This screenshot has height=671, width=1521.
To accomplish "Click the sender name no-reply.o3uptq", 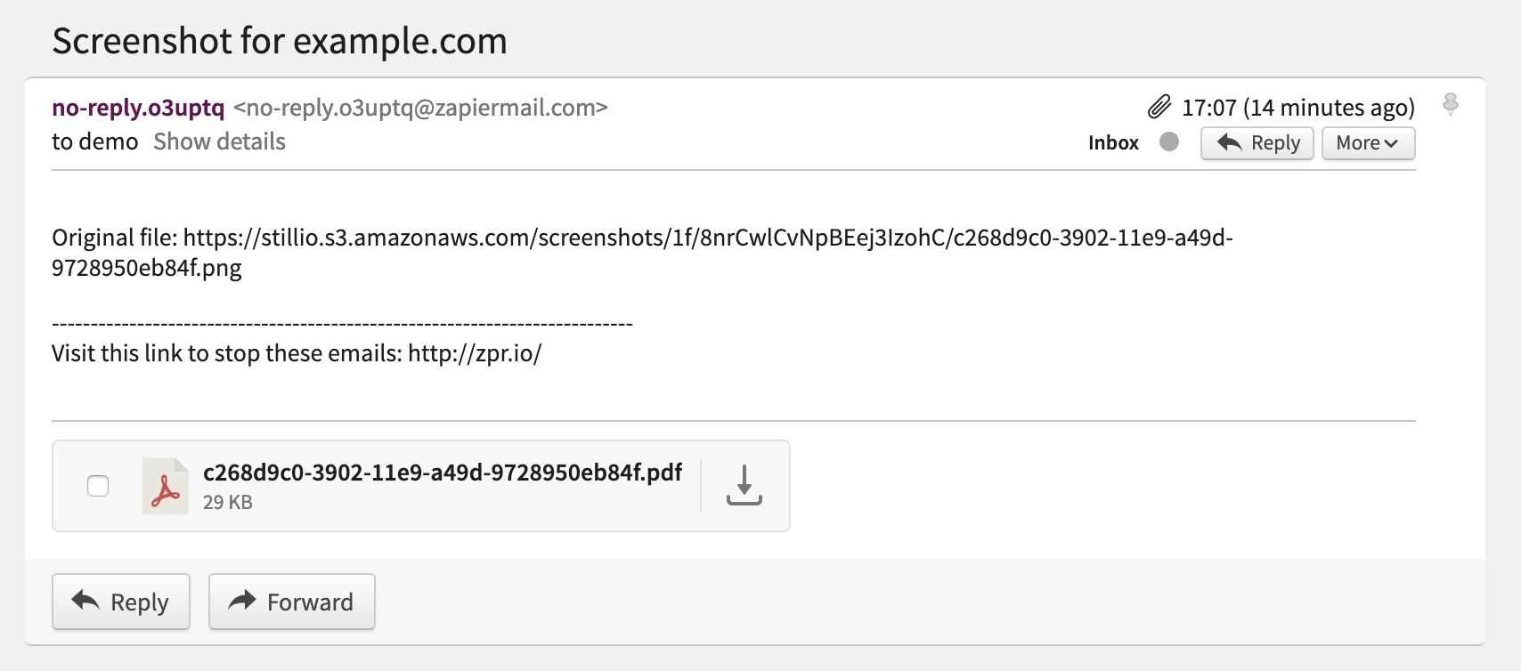I will coord(138,108).
